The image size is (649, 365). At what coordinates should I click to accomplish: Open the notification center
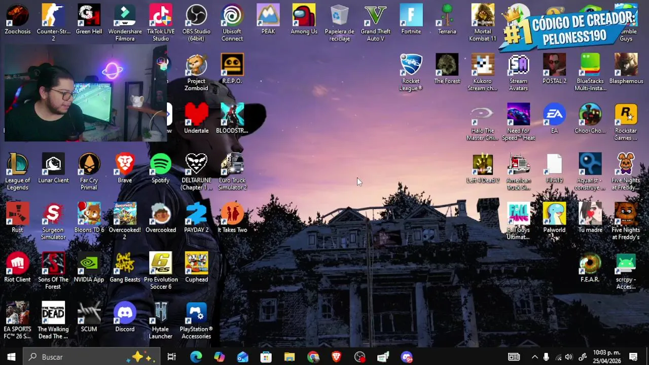point(633,357)
